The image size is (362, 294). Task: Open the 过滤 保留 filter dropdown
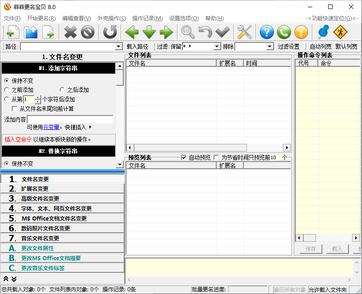pos(217,46)
